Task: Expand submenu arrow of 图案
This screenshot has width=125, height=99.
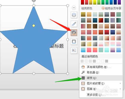Action: coord(120,89)
